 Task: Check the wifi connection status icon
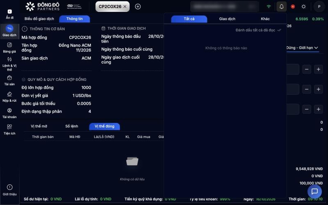click(269, 7)
